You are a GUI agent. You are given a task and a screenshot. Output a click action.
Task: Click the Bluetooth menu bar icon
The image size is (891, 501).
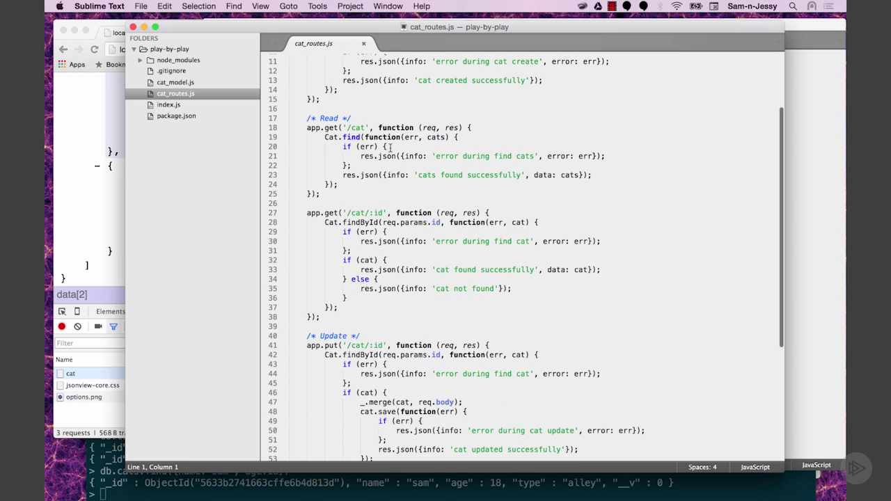click(660, 6)
